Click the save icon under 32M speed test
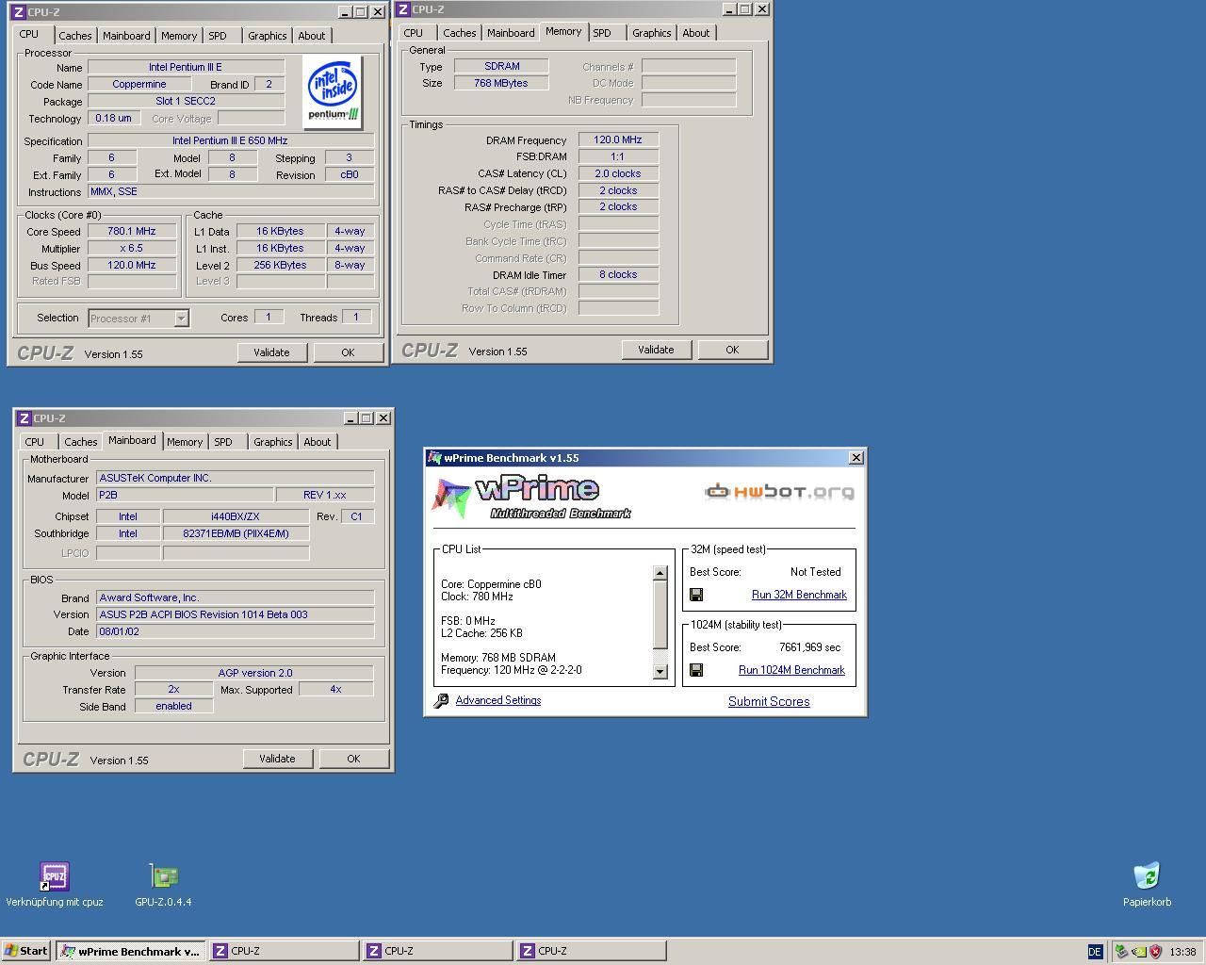Viewport: 1206px width, 965px height. coord(696,595)
